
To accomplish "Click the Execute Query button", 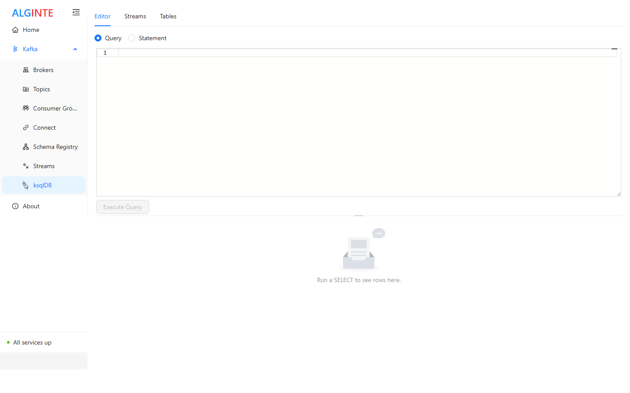I will pyautogui.click(x=122, y=207).
